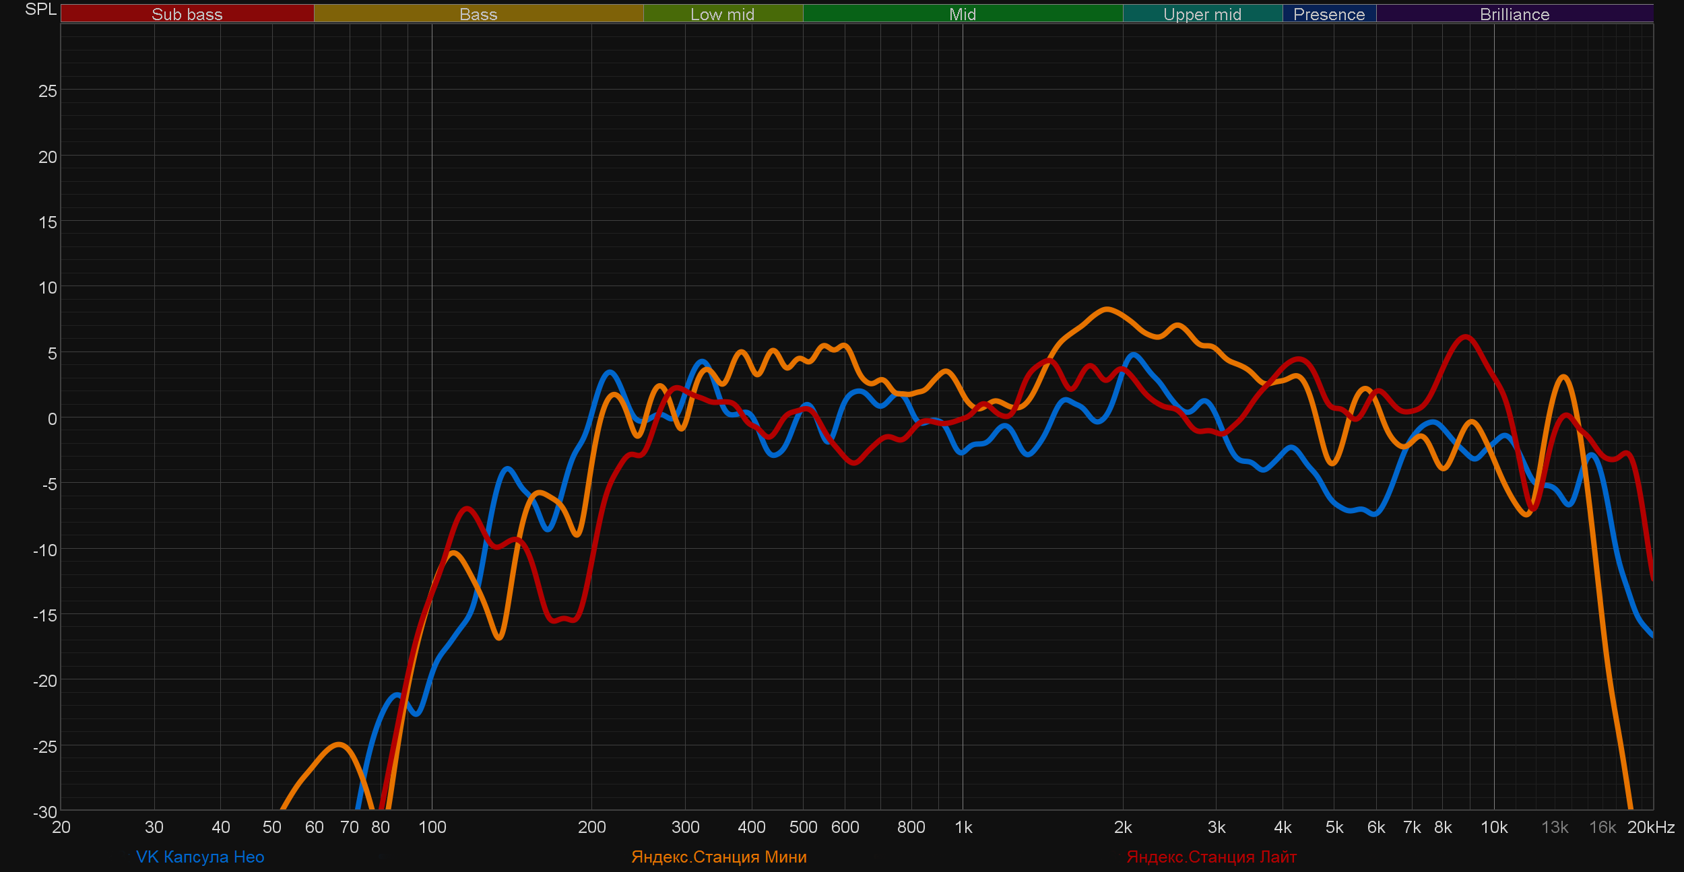1684x872 pixels.
Task: Click the 500 Hz axis label
Action: [803, 827]
